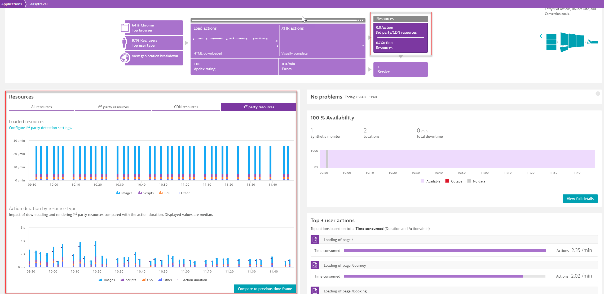Toggle Other series in Loaded resources legend
This screenshot has width=604, height=294.
[183, 193]
